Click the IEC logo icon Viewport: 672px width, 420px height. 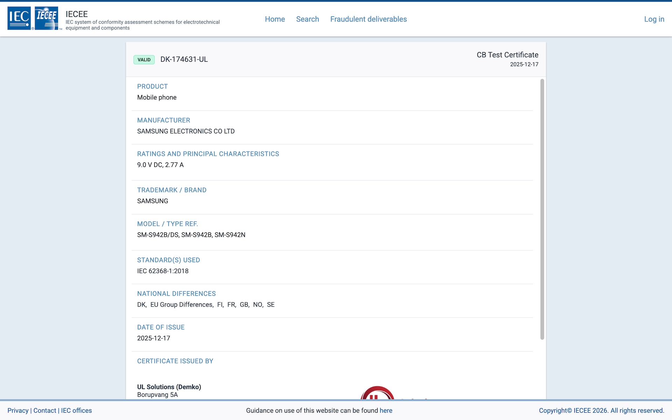pyautogui.click(x=19, y=18)
